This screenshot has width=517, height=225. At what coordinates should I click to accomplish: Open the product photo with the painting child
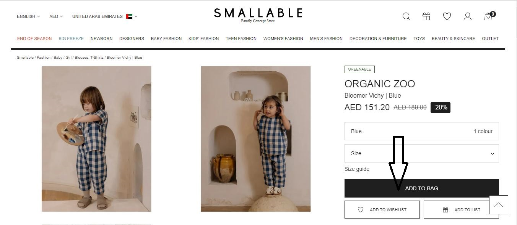point(96,139)
